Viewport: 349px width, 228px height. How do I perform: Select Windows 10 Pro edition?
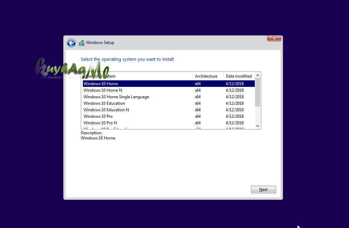(x=169, y=116)
